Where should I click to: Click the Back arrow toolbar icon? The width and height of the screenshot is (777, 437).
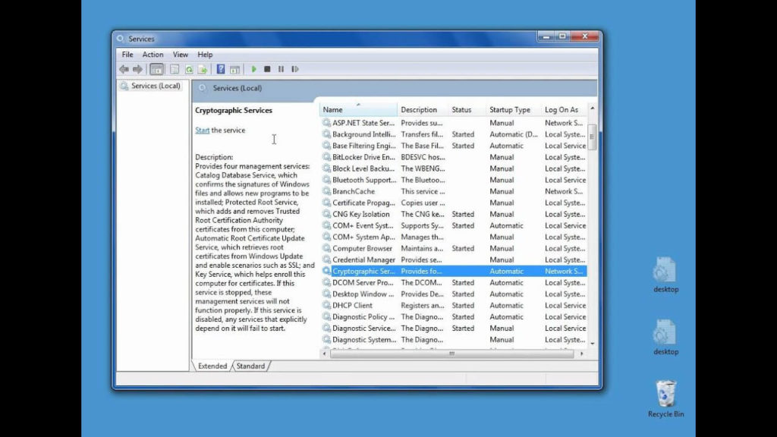click(x=124, y=69)
